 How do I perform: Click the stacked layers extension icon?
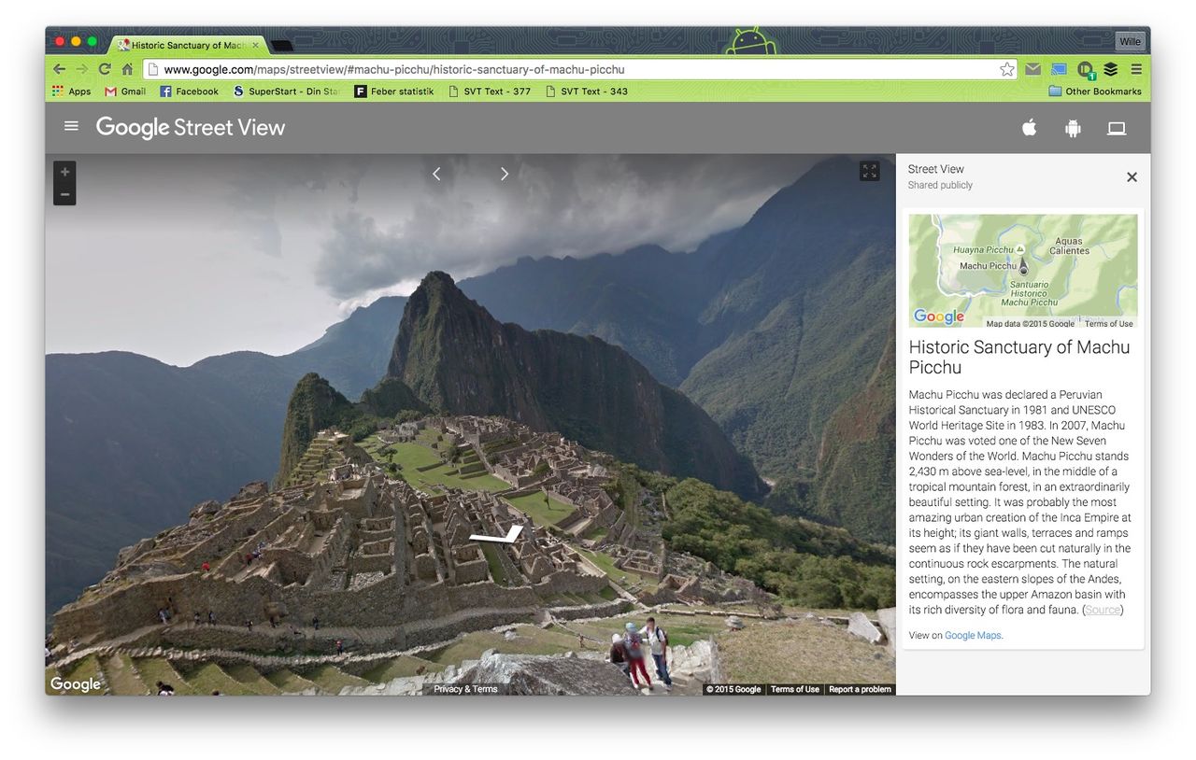coord(1111,69)
